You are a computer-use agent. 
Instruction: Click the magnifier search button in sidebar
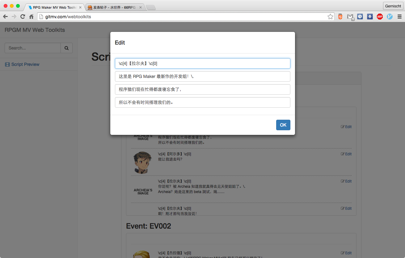[66, 48]
